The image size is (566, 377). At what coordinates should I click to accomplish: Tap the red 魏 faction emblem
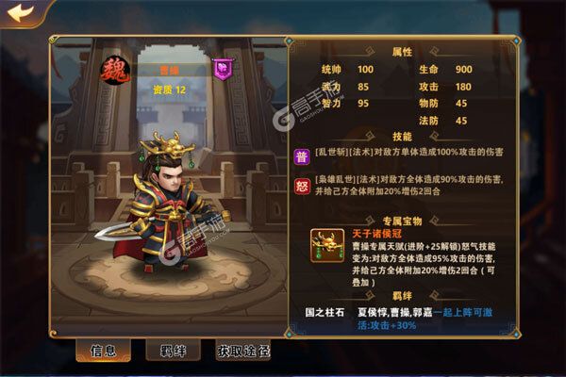coord(115,71)
